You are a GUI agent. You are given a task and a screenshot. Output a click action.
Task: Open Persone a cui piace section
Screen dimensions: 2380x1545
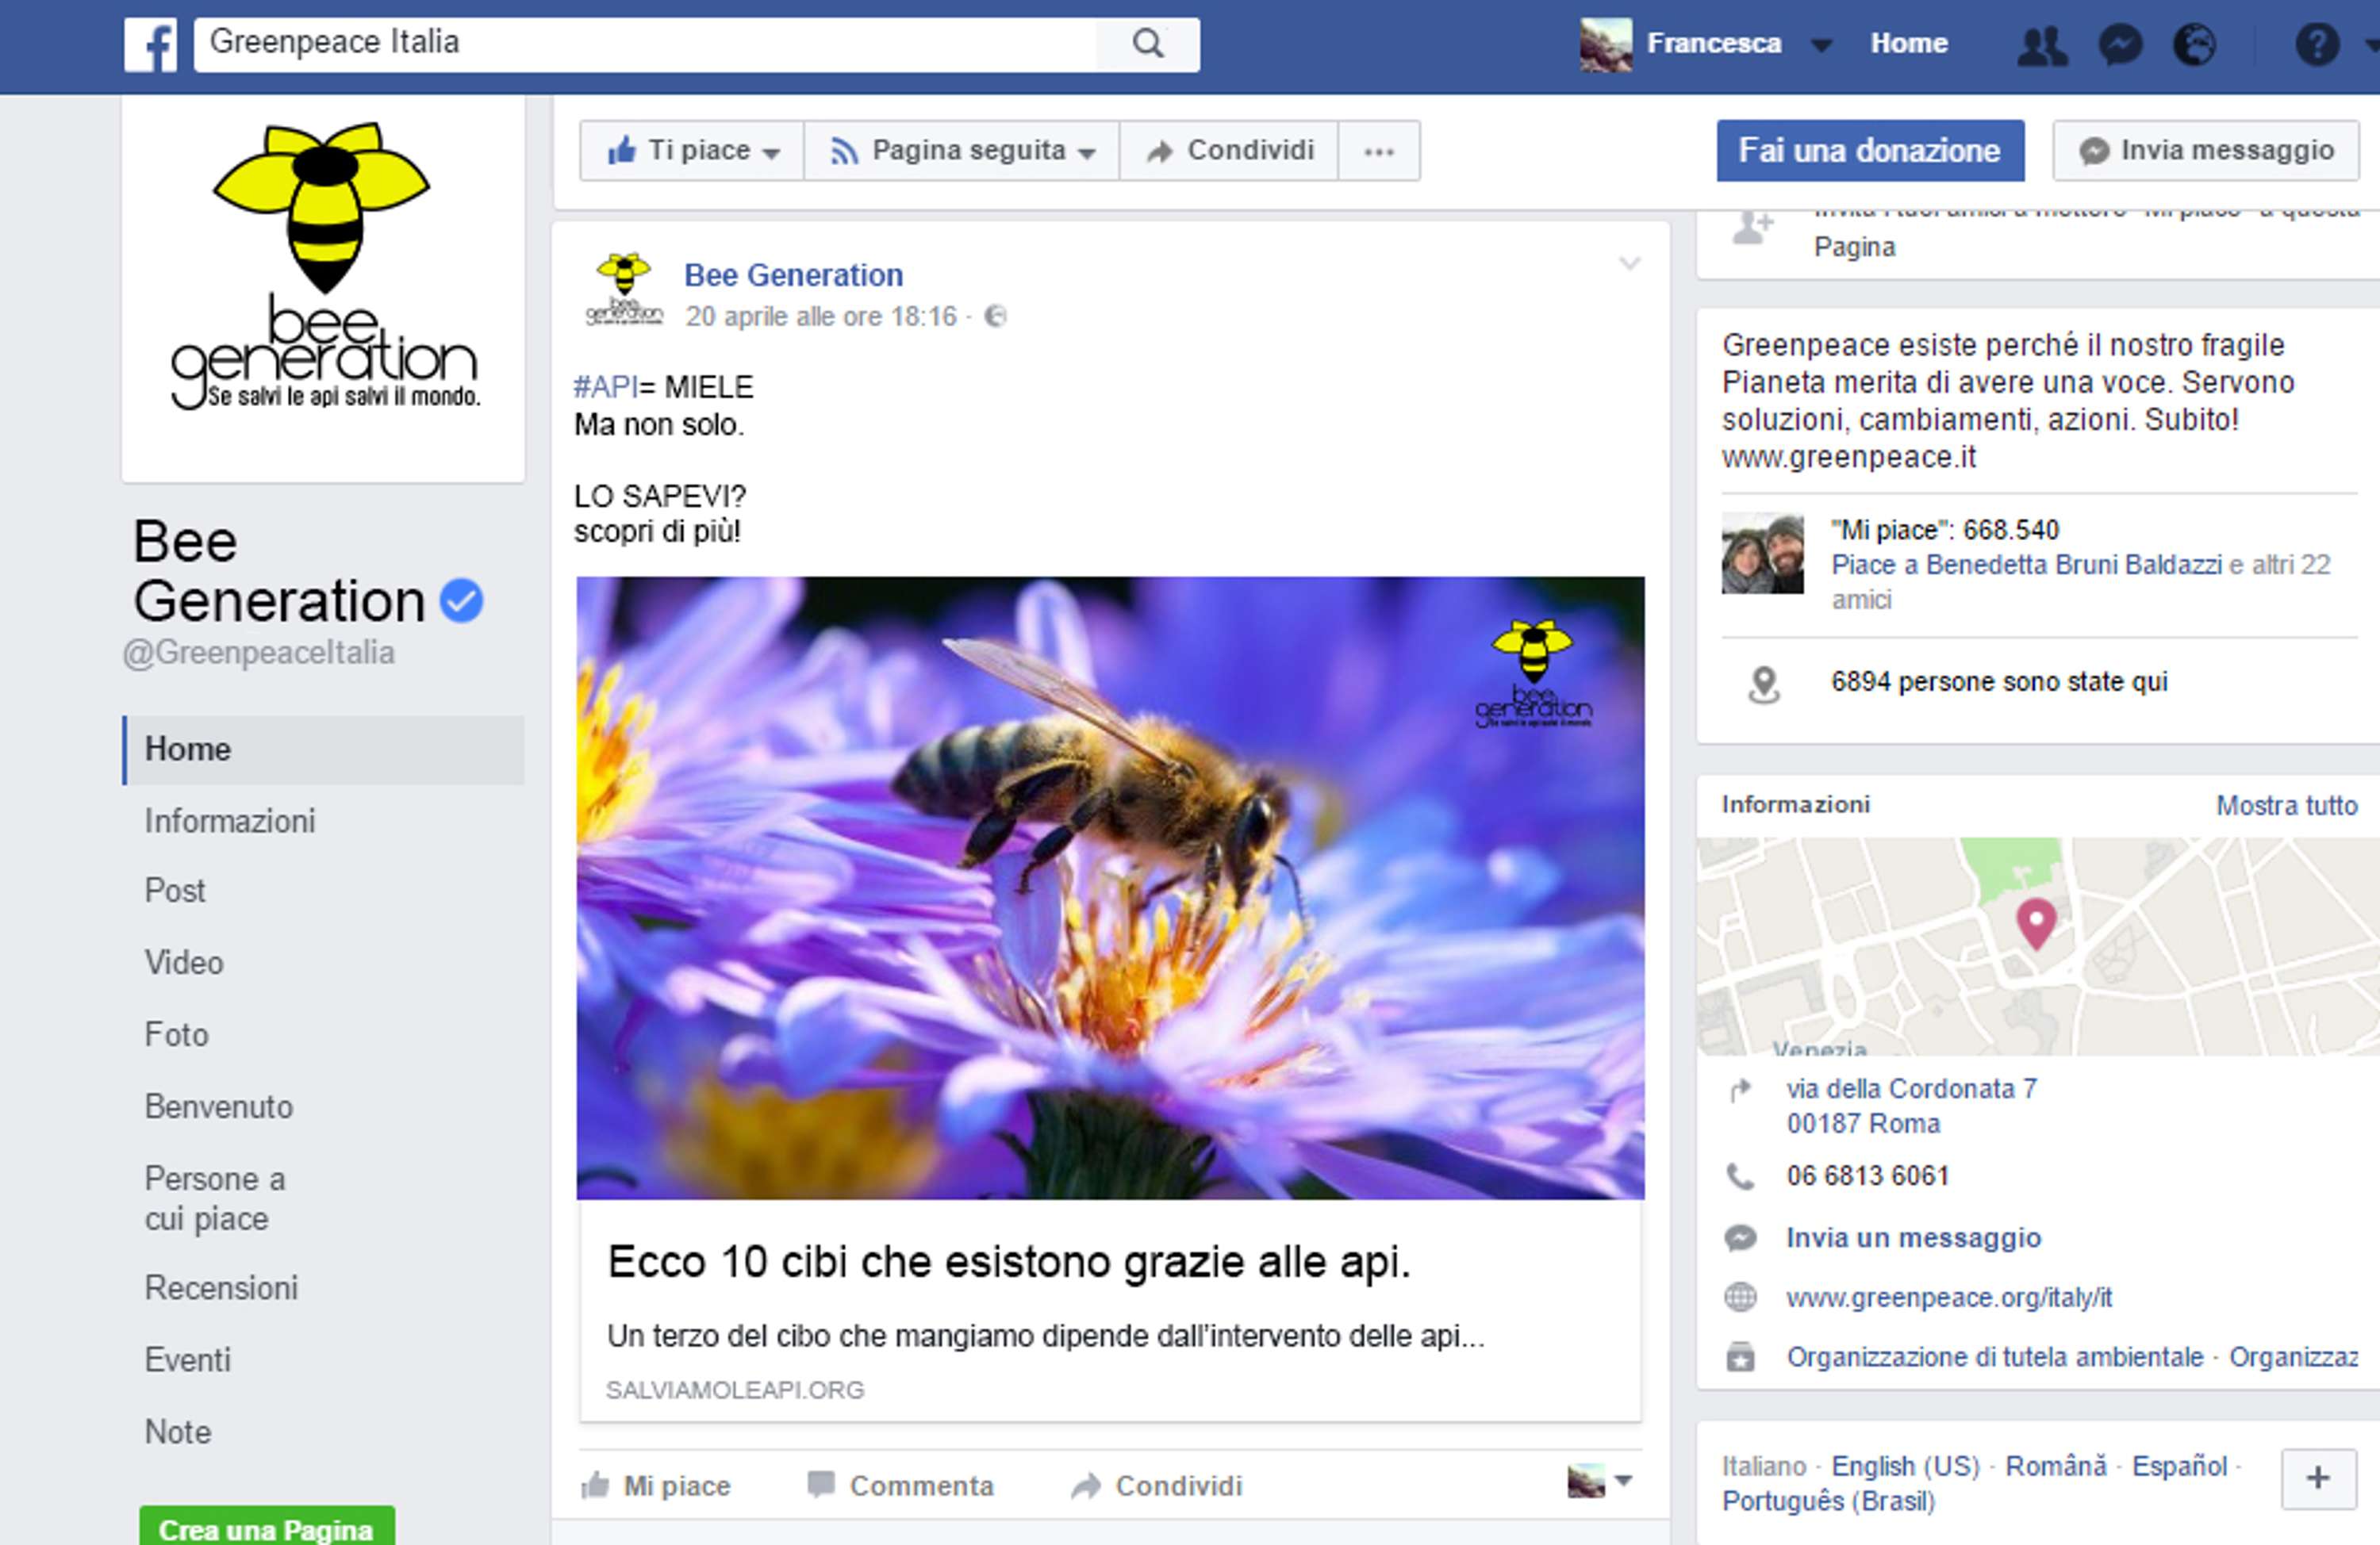(x=215, y=1198)
